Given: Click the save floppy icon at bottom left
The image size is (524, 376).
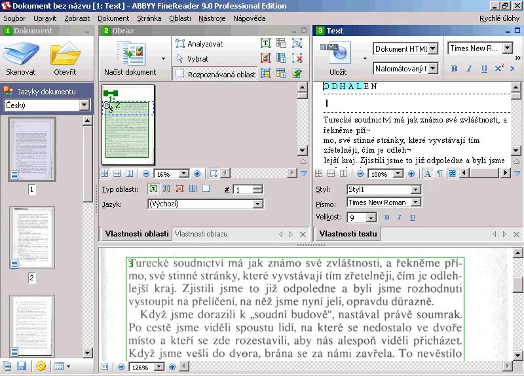Looking at the screenshot, I should (22, 367).
